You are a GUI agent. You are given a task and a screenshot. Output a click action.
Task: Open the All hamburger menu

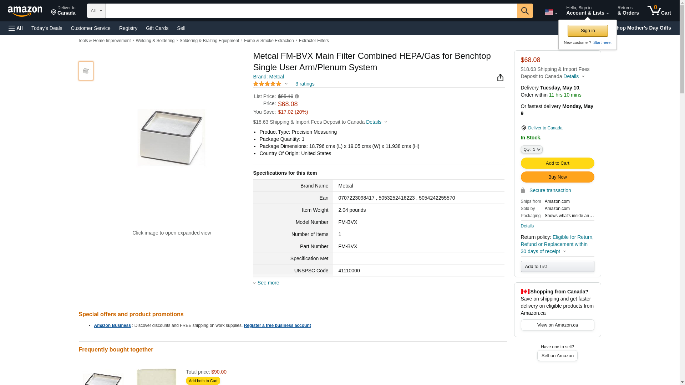coord(16,28)
